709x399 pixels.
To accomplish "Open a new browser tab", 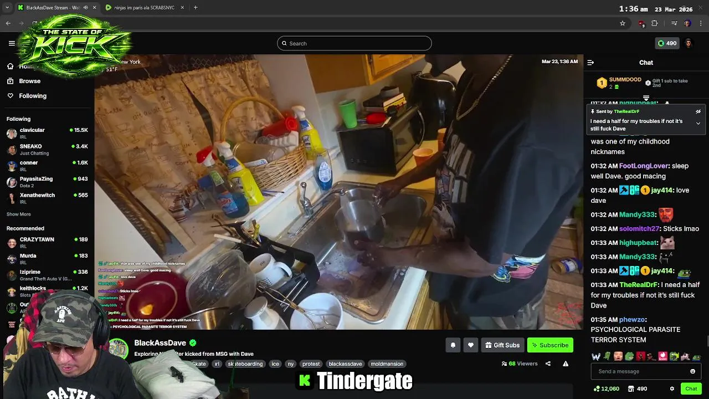I will (196, 8).
